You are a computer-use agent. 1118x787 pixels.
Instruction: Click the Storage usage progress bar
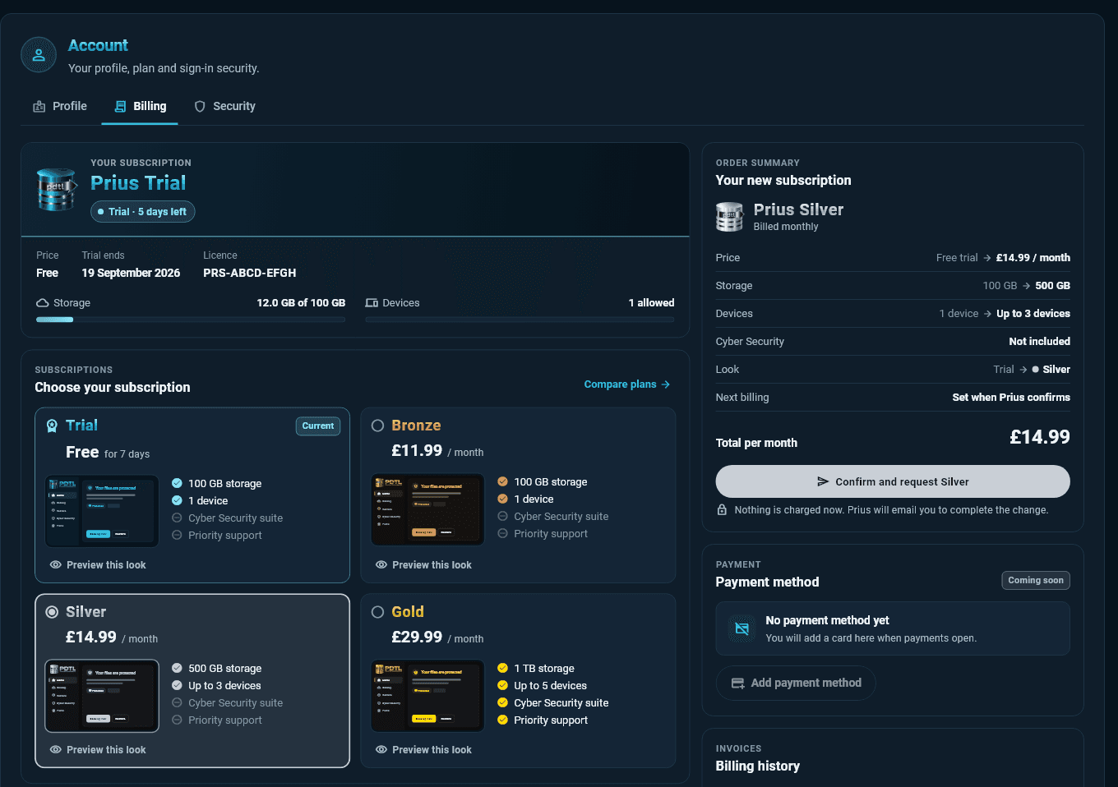pos(191,320)
